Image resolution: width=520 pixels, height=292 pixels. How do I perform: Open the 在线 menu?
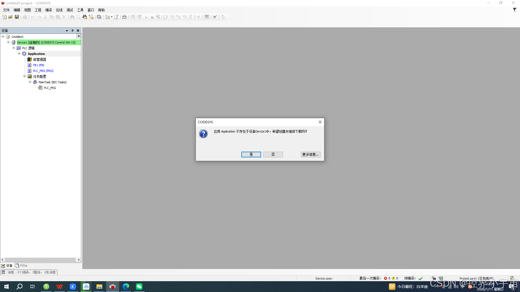pos(59,10)
